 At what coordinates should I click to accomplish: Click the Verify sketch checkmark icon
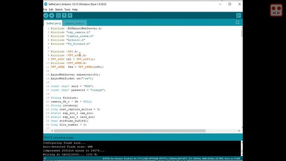46,16
